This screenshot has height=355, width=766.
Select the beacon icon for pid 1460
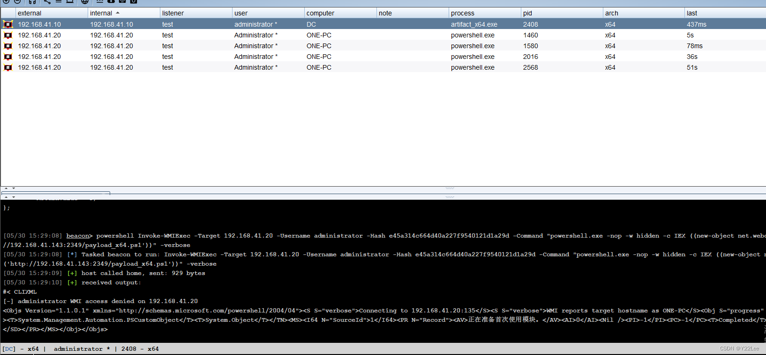coord(8,35)
